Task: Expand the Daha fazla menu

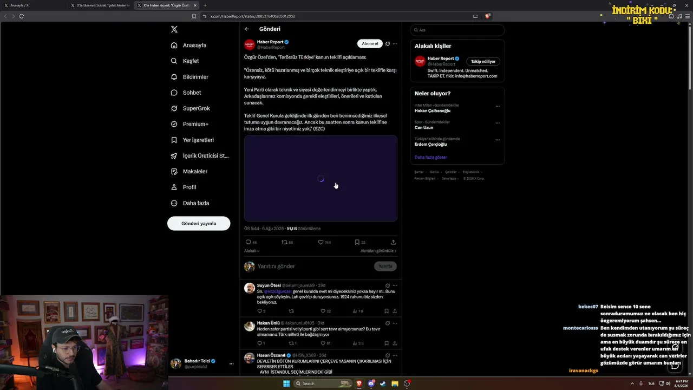Action: (190, 203)
